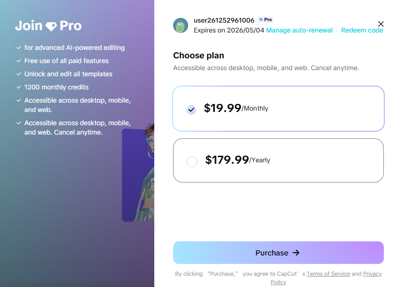Viewport: 397px width, 287px height.
Task: Click the Purchase button
Action: point(278,253)
